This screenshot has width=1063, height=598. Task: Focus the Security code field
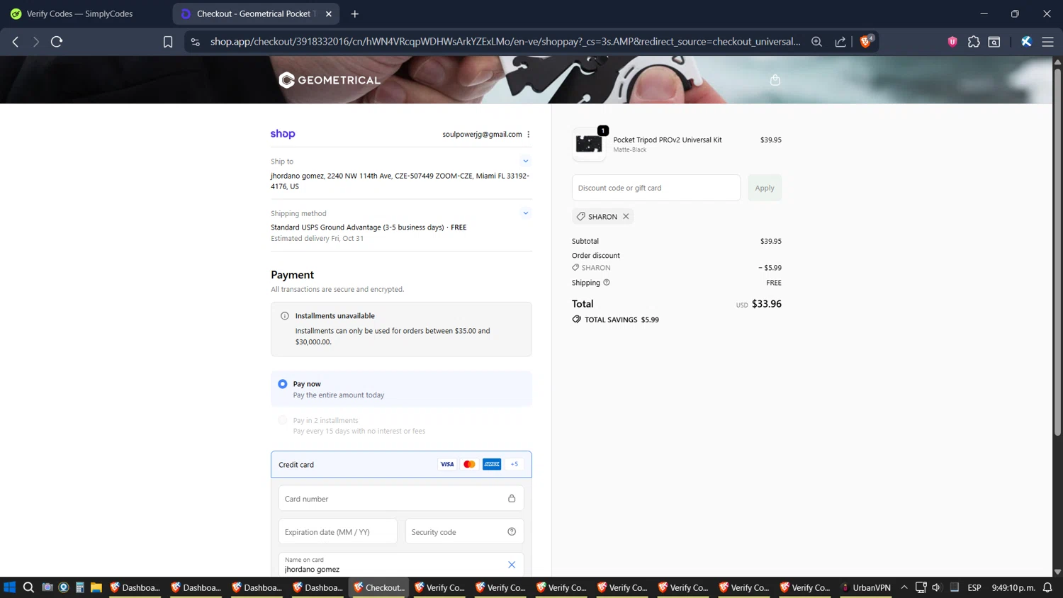[x=464, y=532]
